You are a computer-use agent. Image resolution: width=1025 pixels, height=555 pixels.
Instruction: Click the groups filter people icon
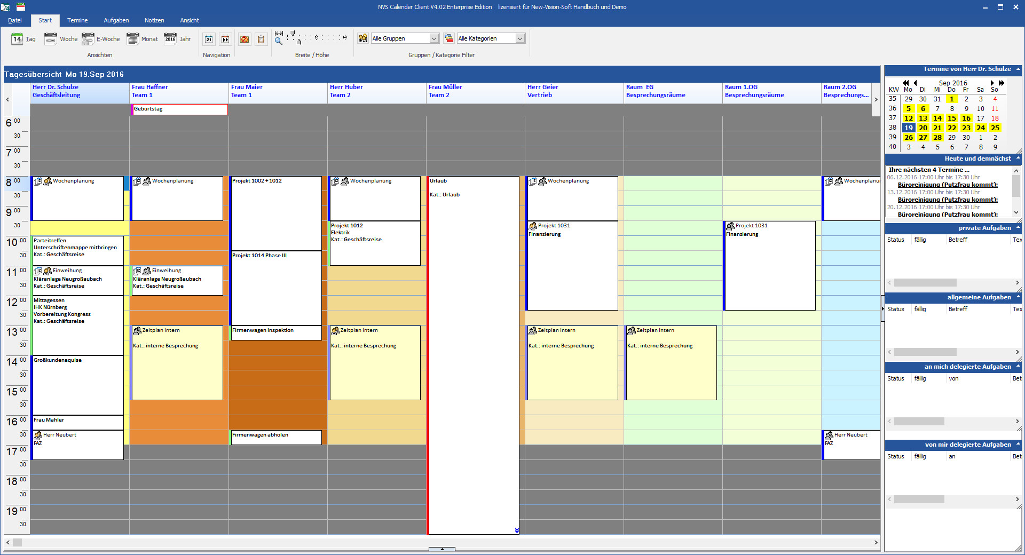(363, 38)
